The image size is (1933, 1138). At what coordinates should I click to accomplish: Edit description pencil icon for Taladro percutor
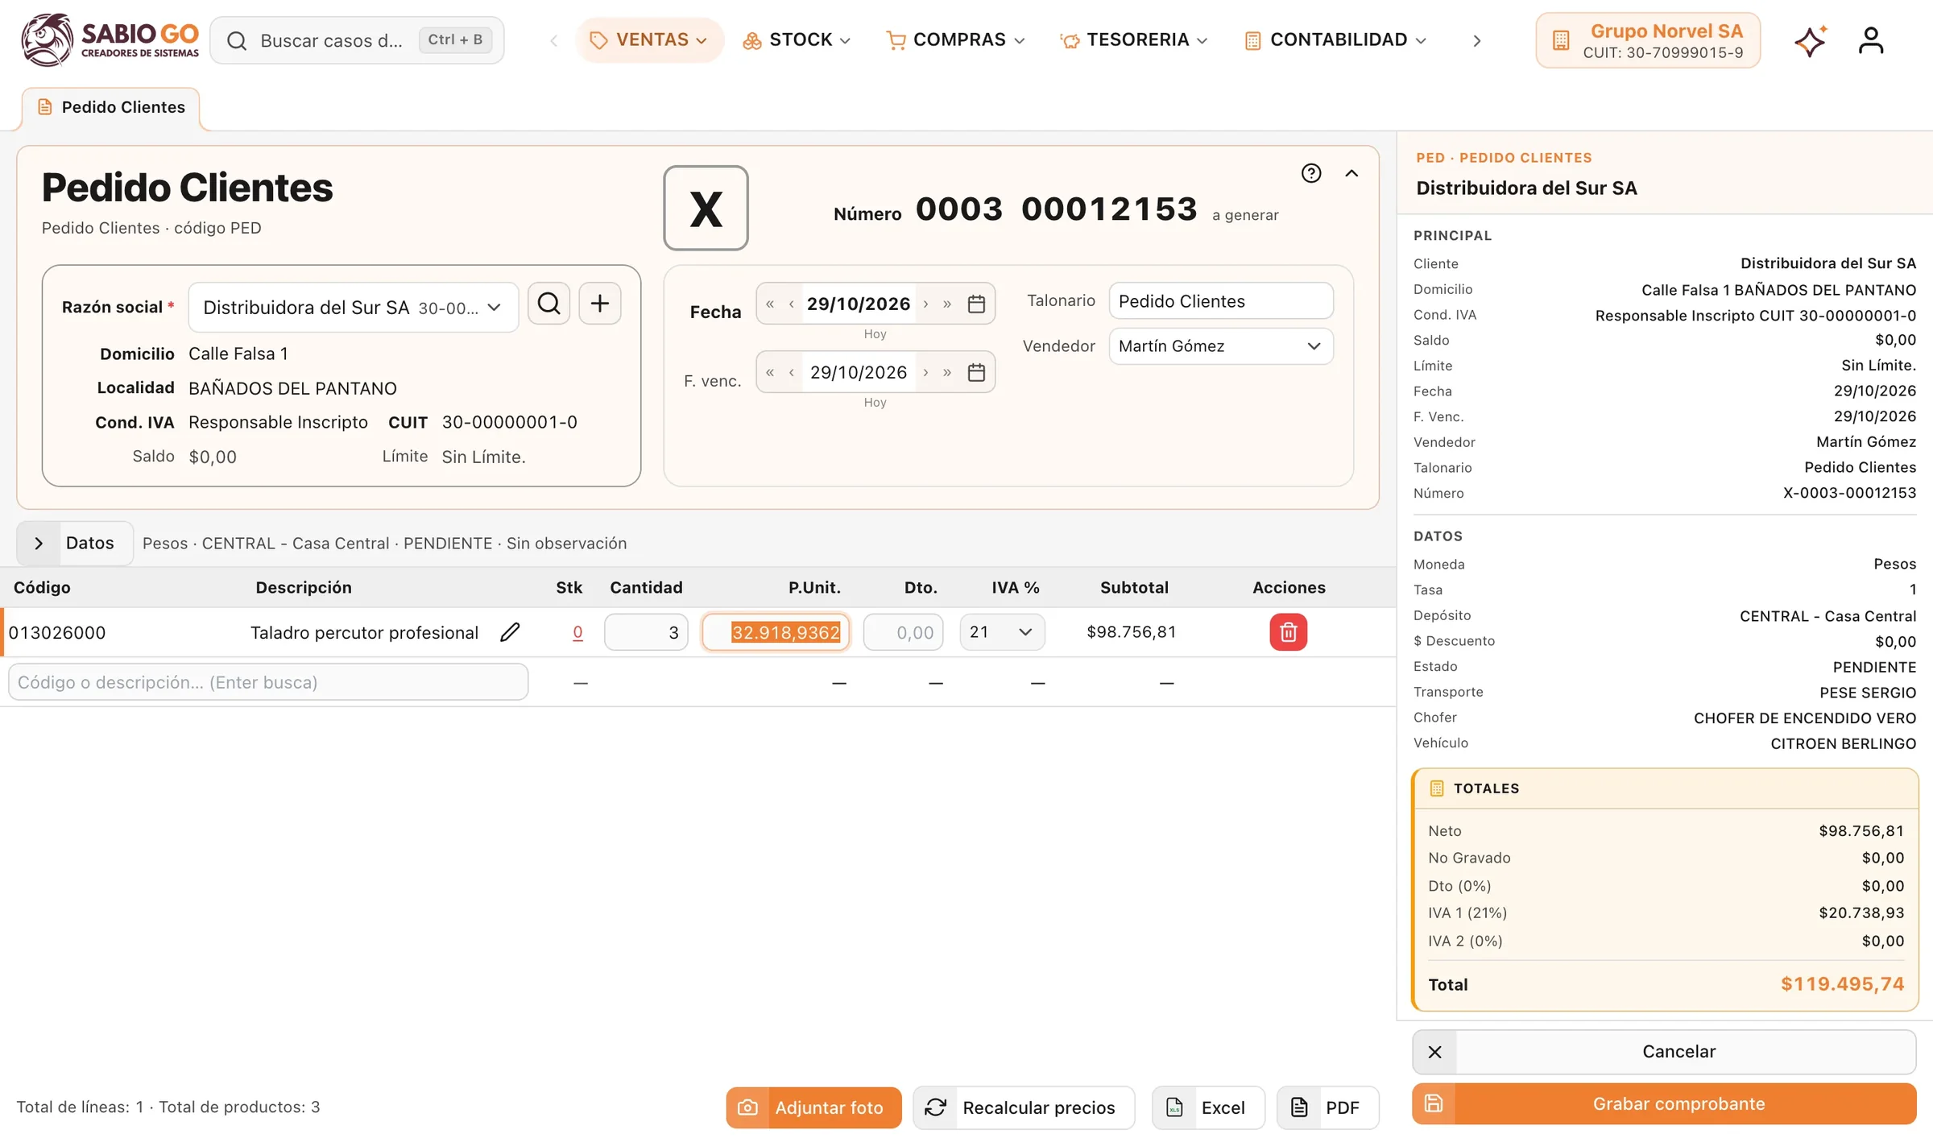tap(510, 632)
